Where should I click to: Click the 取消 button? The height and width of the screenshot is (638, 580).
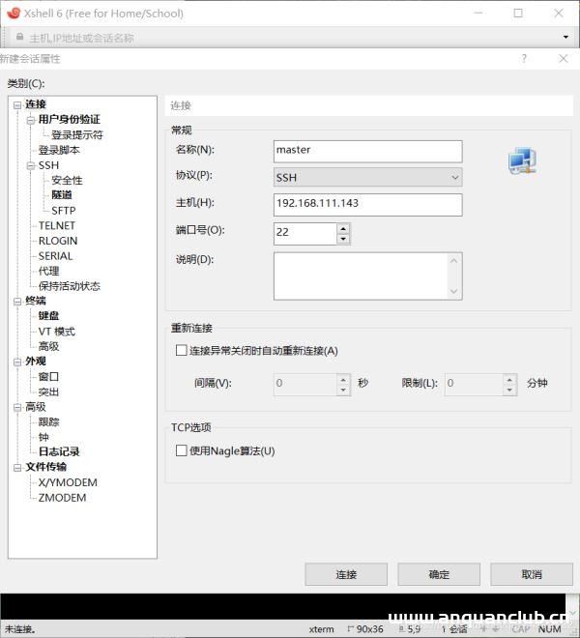pyautogui.click(x=532, y=574)
